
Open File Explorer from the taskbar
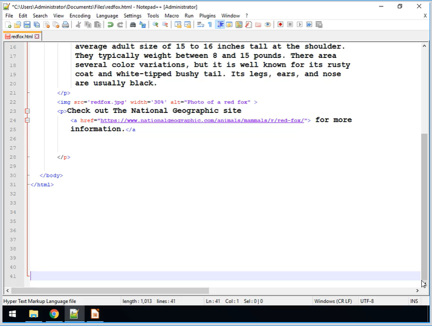(x=33, y=314)
